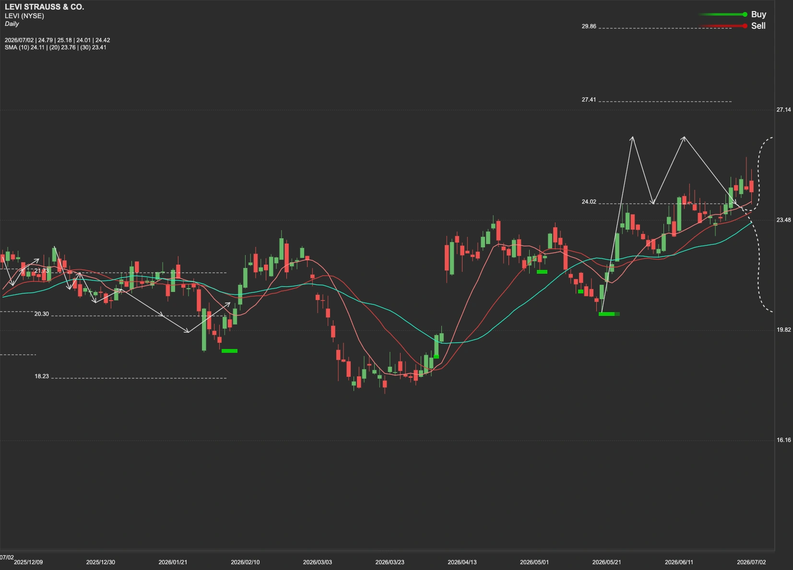
Task: Click the green buy signal bar near 2026/05/01
Action: coord(542,272)
